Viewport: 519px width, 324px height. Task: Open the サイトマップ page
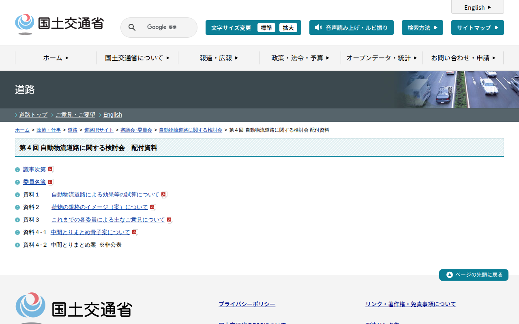478,28
